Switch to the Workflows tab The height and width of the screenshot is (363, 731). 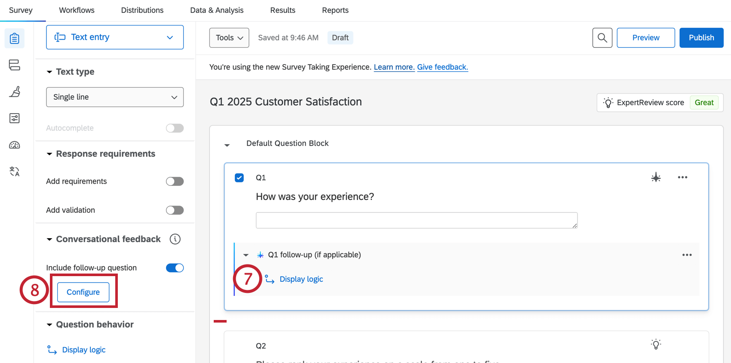[77, 10]
